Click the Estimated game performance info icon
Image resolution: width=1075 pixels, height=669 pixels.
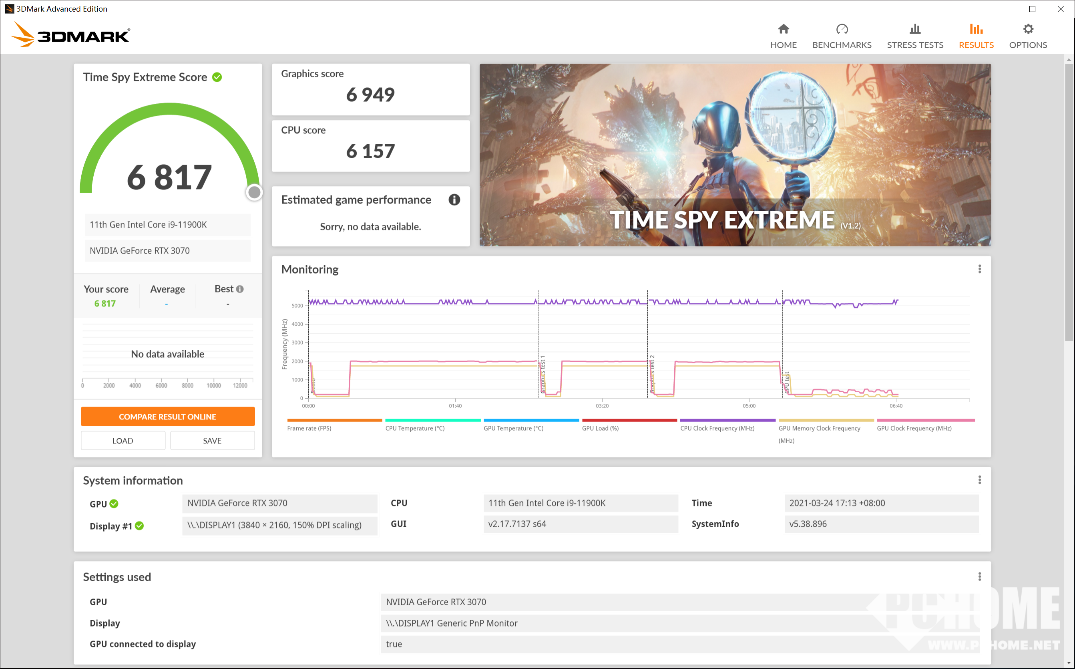(454, 199)
